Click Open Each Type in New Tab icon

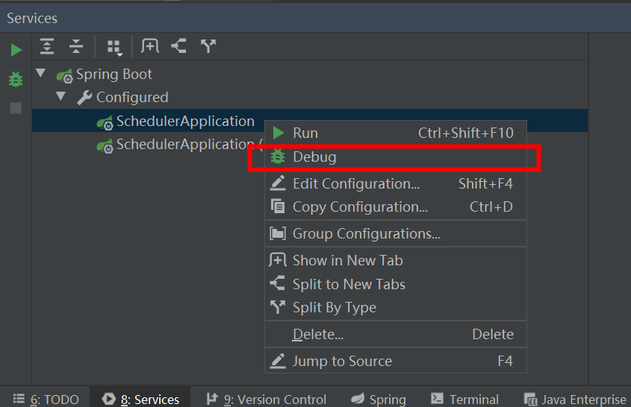pos(208,46)
